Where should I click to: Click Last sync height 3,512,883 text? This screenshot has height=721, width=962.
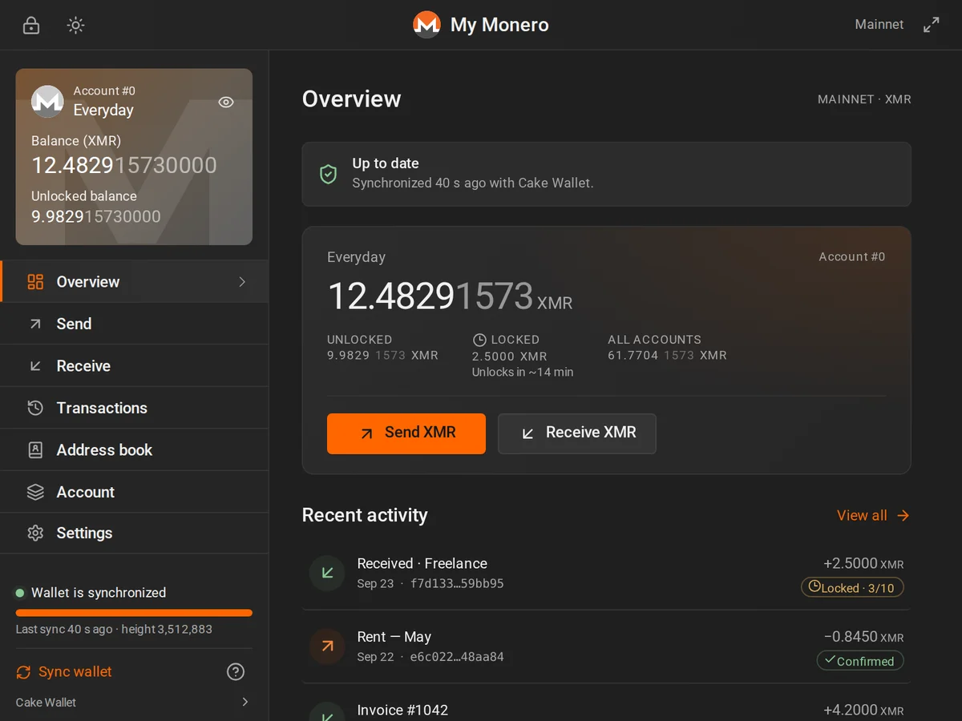tap(114, 630)
